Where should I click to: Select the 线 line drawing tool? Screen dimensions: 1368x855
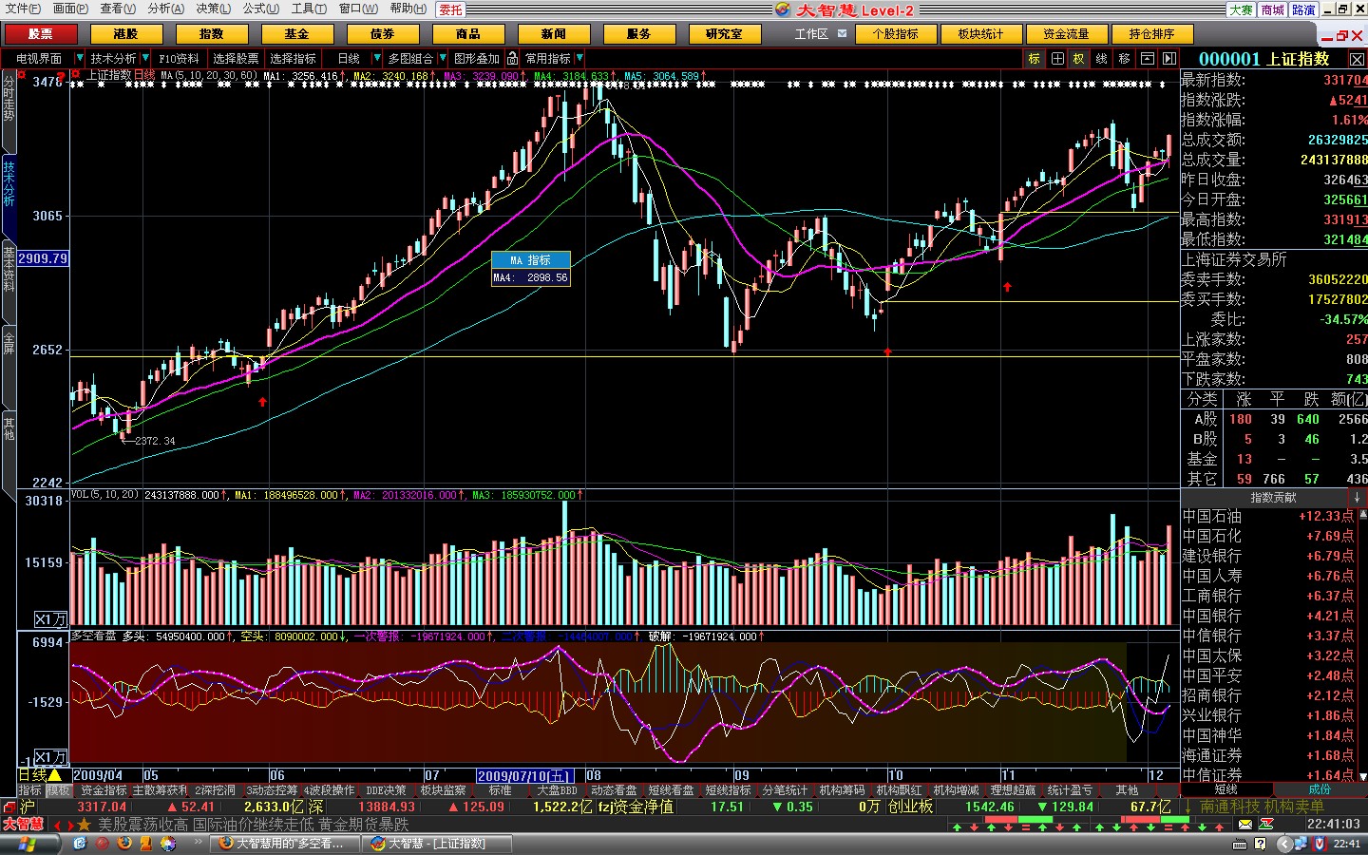click(x=1102, y=59)
